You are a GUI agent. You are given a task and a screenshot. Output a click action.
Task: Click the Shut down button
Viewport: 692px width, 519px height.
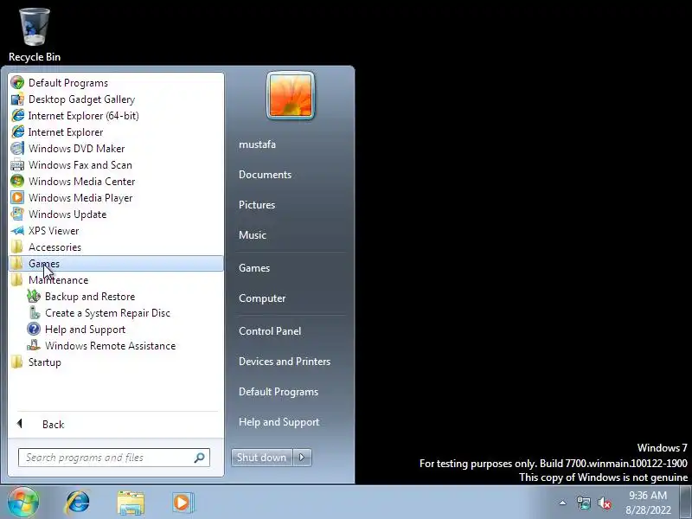point(262,458)
